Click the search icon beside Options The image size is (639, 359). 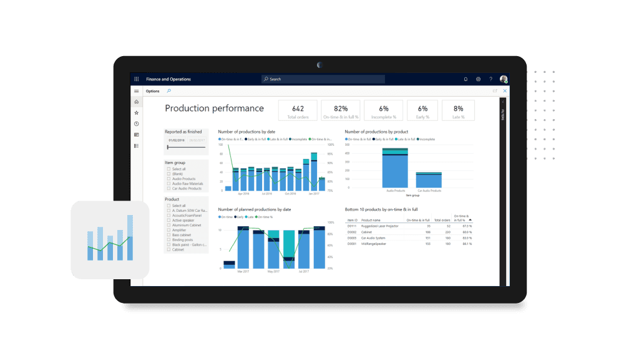tap(169, 91)
